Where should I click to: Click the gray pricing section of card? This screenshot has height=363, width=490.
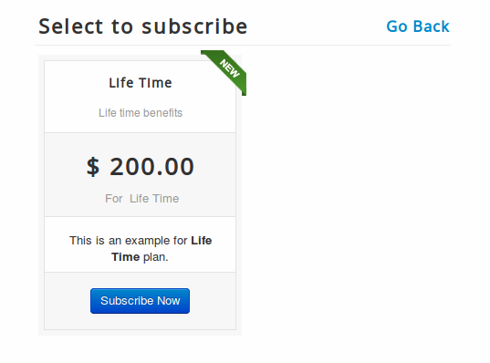(140, 174)
